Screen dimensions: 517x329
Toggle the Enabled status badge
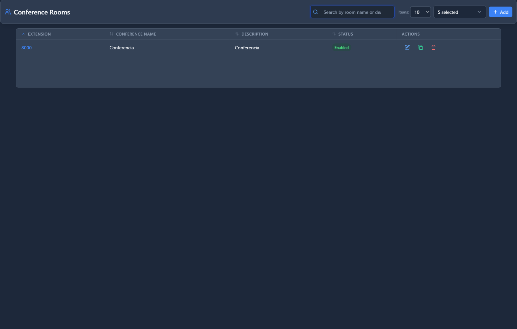(x=341, y=48)
